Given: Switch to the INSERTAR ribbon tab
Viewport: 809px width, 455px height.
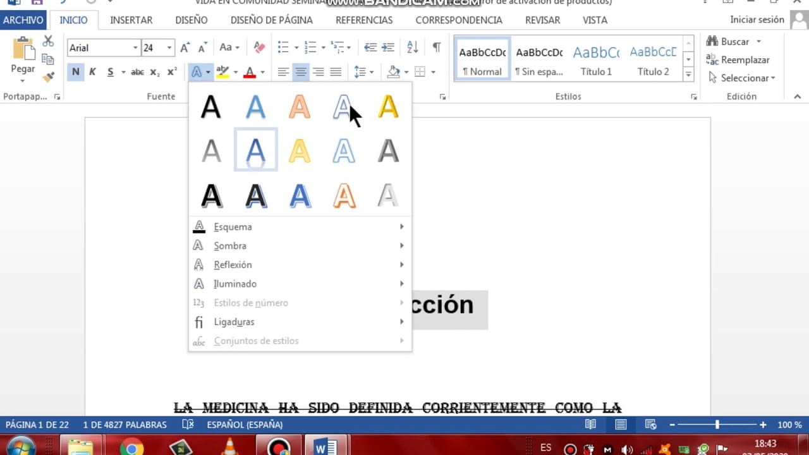Looking at the screenshot, I should pos(131,20).
